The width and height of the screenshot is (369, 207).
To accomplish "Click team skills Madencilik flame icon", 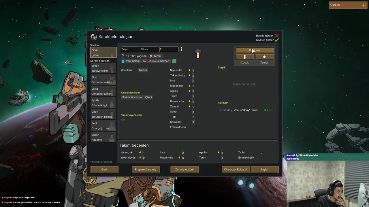I will coord(179,158).
